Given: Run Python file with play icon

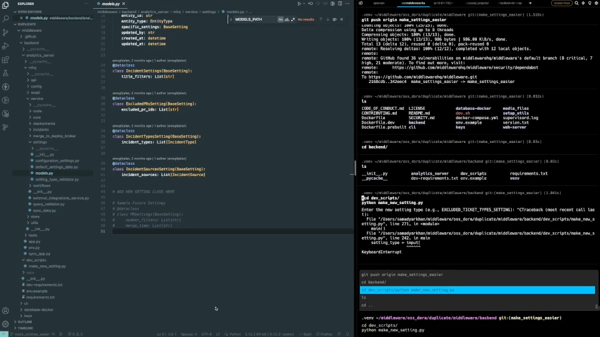Looking at the screenshot, I should [299, 4].
